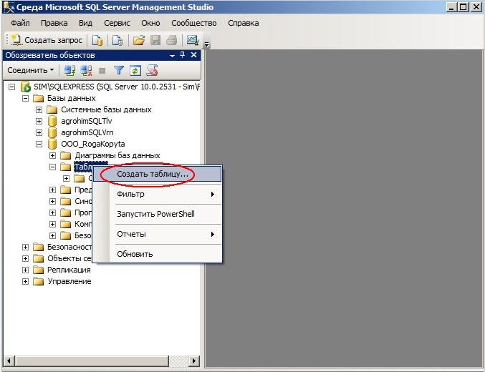Screen dimensions: 485x372
Task: Collapse the SIM\SQLEXPRESS server node
Action: tap(11, 87)
